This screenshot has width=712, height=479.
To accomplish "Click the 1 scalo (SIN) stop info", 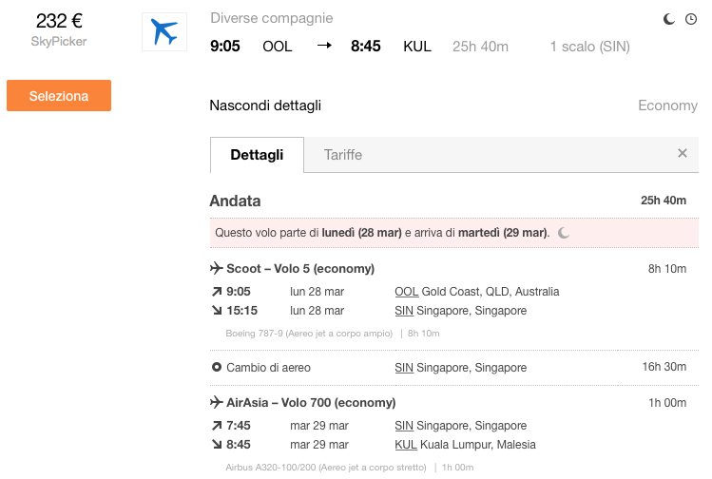I will 590,47.
